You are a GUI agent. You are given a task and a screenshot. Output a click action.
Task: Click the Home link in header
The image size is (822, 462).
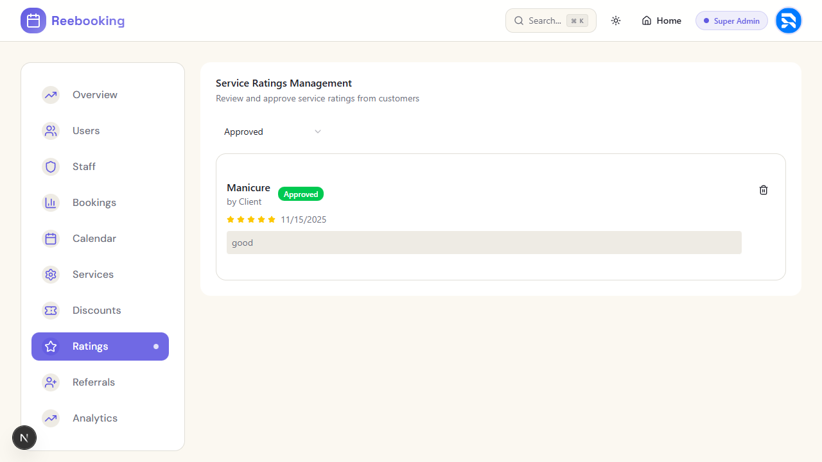[661, 21]
